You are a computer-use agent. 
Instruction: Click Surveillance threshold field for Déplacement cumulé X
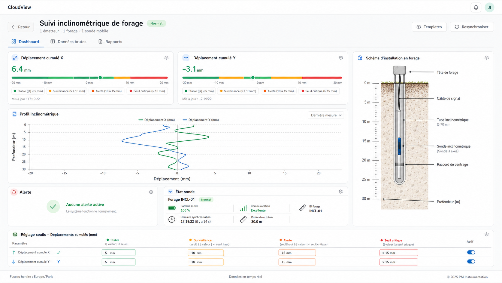[206, 253]
